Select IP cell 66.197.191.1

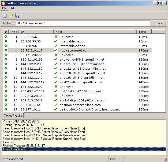pos(31,109)
